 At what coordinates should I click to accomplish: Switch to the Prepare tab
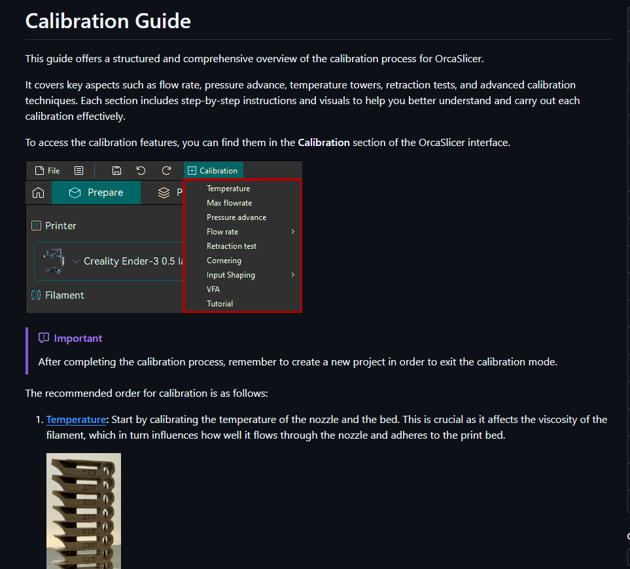pos(96,193)
